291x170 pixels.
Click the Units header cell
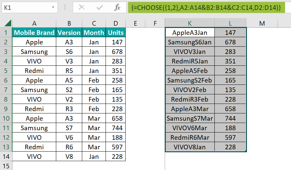click(x=116, y=33)
